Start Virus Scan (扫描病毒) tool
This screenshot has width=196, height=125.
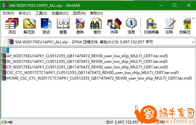point(151,26)
